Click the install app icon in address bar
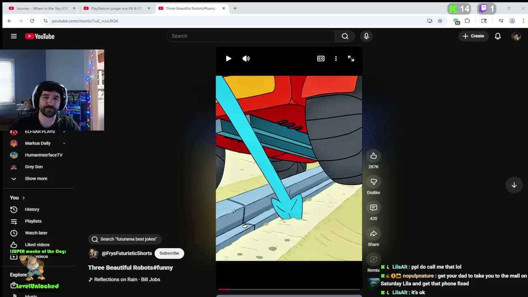 430,21
